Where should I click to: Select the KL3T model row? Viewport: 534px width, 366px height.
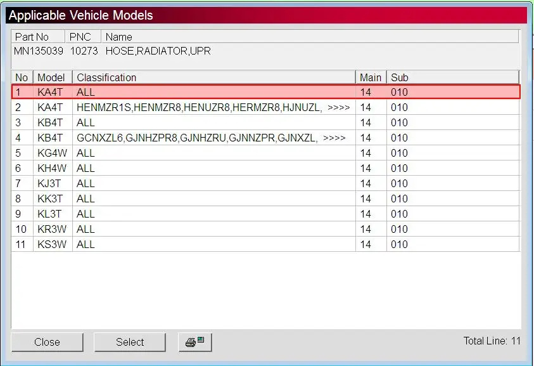coord(265,214)
